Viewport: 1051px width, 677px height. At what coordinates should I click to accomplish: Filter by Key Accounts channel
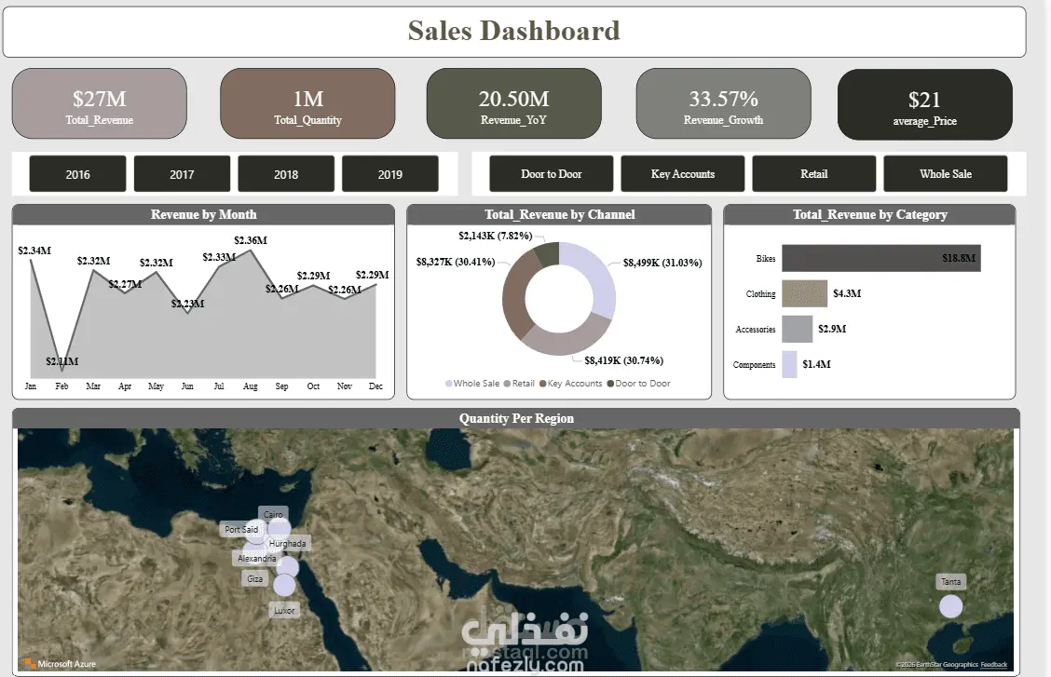tap(682, 173)
